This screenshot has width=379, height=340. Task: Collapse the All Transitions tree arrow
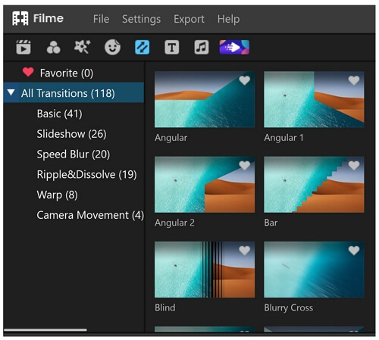pyautogui.click(x=11, y=92)
